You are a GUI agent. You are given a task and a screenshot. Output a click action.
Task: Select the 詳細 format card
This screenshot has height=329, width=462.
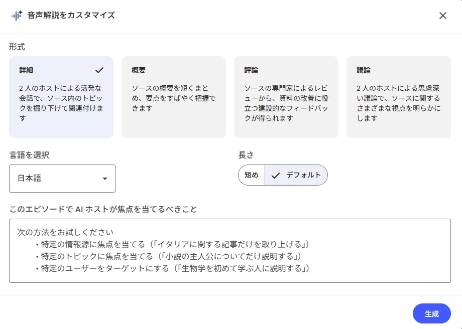61,97
